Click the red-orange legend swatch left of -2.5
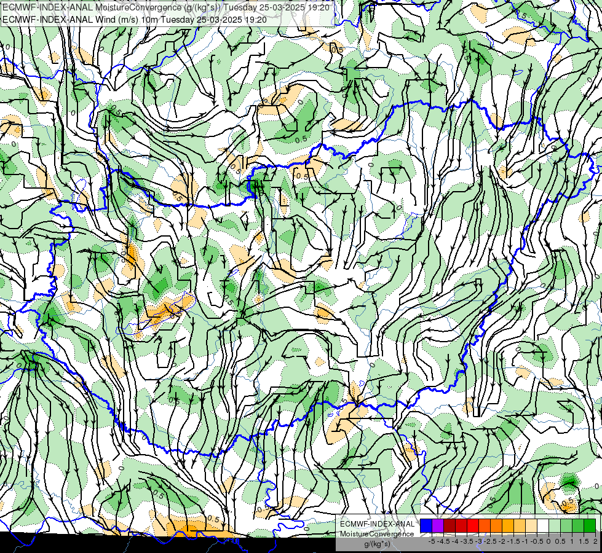This screenshot has width=602, height=553. coord(485,526)
